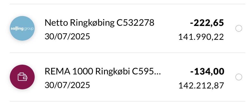The image size is (251, 109).
Task: Click the word "Netto" in the first transaction
Action: [x=56, y=23]
